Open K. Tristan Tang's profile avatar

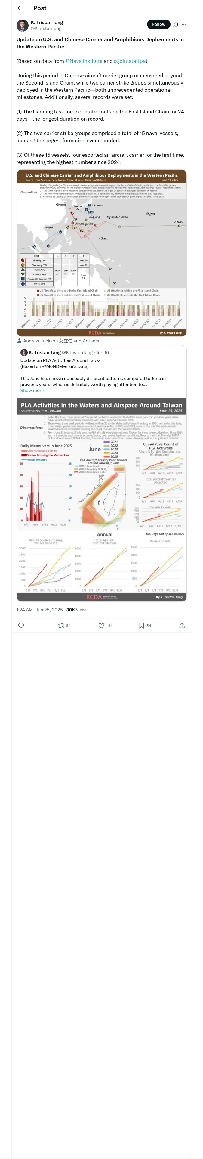point(22,25)
